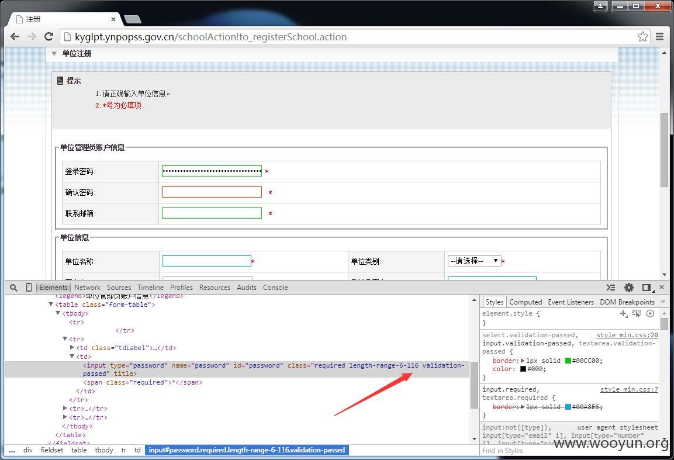Open a new browser tab
Image resolution: width=674 pixels, height=460 pixels.
132,19
